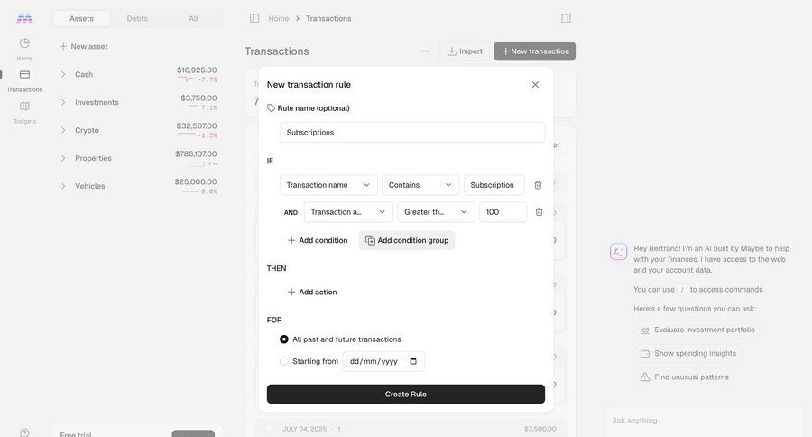Tick the July 04, 2025 checkbox
Viewport: 812px width, 437px height.
[269, 429]
